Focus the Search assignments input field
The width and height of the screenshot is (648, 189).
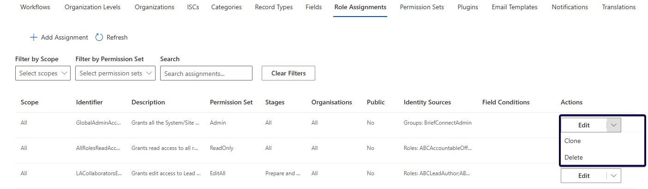click(x=206, y=73)
